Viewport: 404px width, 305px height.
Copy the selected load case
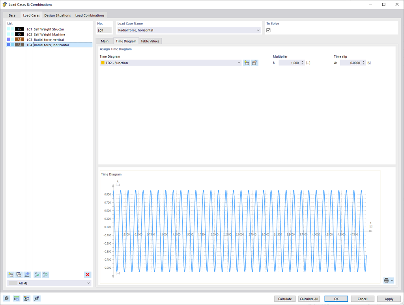click(19, 275)
